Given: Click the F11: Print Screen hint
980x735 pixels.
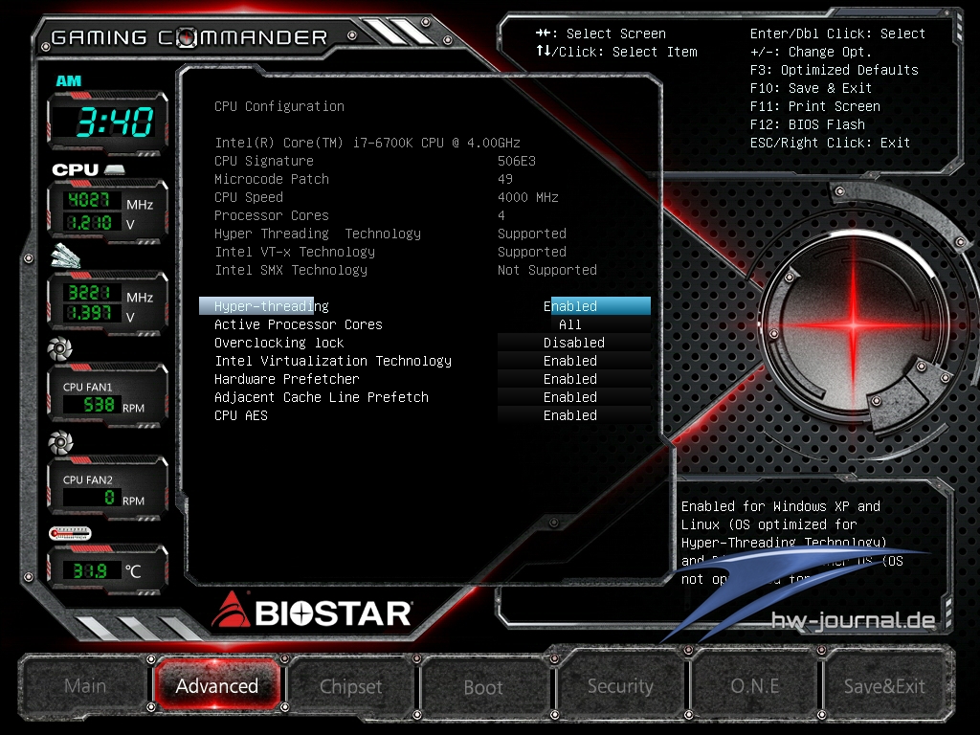Looking at the screenshot, I should (815, 106).
